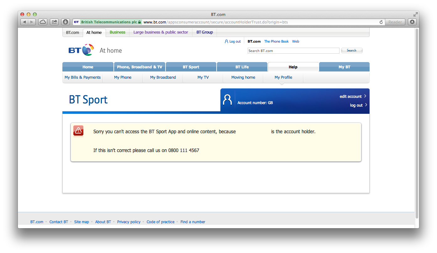Click the Share icon in toolbar
The width and height of the screenshot is (437, 253).
click(54, 22)
